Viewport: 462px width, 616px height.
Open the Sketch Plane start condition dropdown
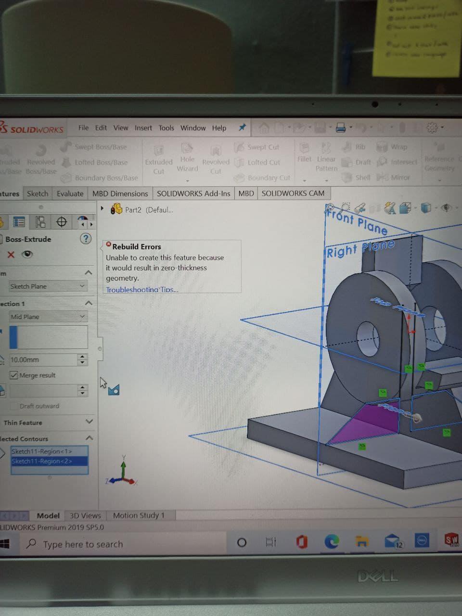[x=48, y=286]
